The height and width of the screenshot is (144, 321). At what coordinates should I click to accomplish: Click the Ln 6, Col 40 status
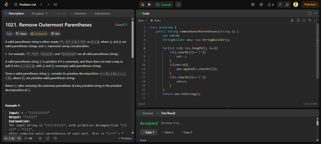coord(310,104)
